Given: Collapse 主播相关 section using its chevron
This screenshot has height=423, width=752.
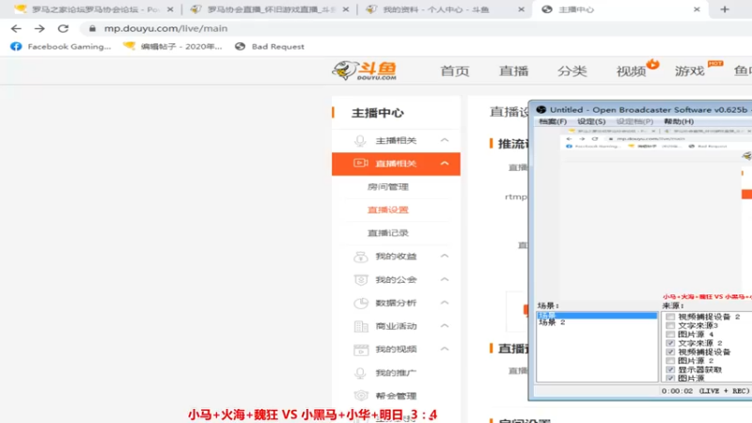Looking at the screenshot, I should 445,140.
